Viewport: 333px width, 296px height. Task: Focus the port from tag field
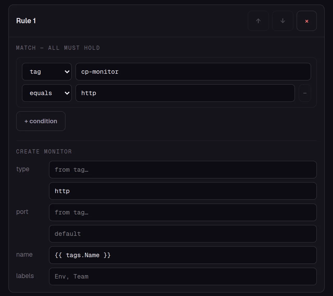click(x=183, y=212)
